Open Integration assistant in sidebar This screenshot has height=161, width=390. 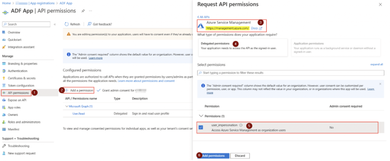point(21,47)
